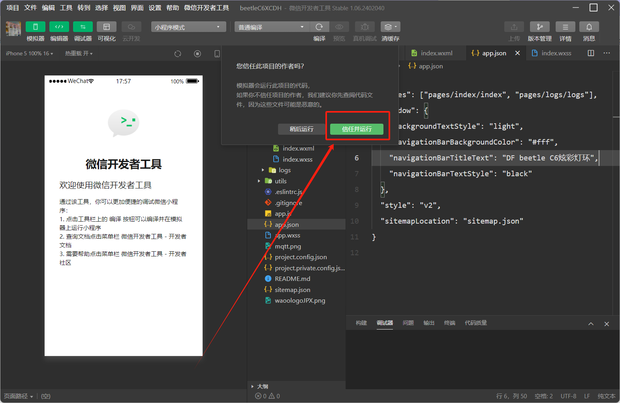The height and width of the screenshot is (403, 620).
Task: Maximize the debug panel with chevron
Action: 591,324
